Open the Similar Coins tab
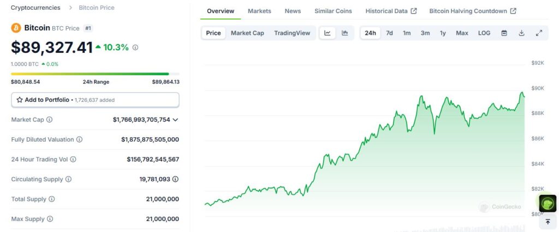 (x=333, y=11)
